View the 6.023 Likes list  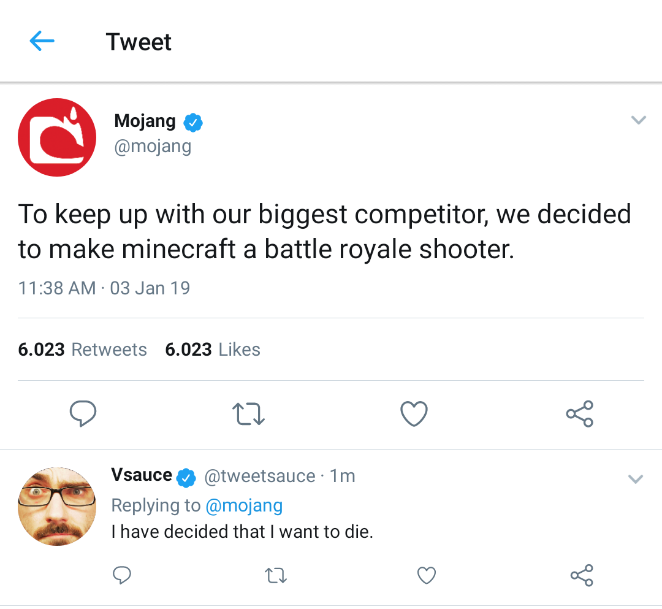tap(213, 350)
